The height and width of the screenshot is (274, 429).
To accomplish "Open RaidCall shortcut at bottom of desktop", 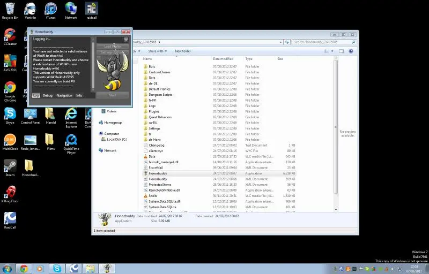I will [x=10, y=220].
